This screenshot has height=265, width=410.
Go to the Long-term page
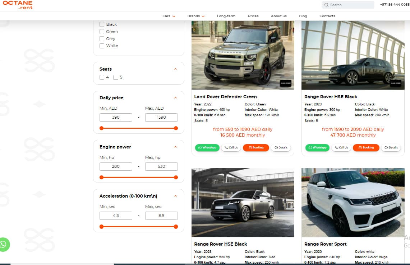point(226,16)
